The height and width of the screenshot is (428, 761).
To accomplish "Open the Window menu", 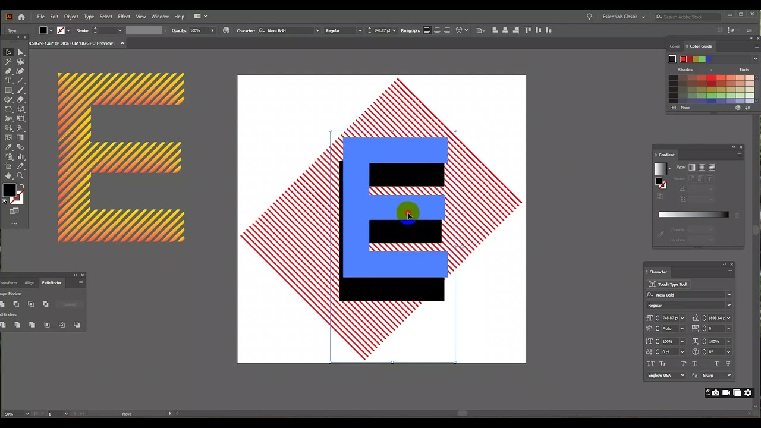I will tap(160, 17).
